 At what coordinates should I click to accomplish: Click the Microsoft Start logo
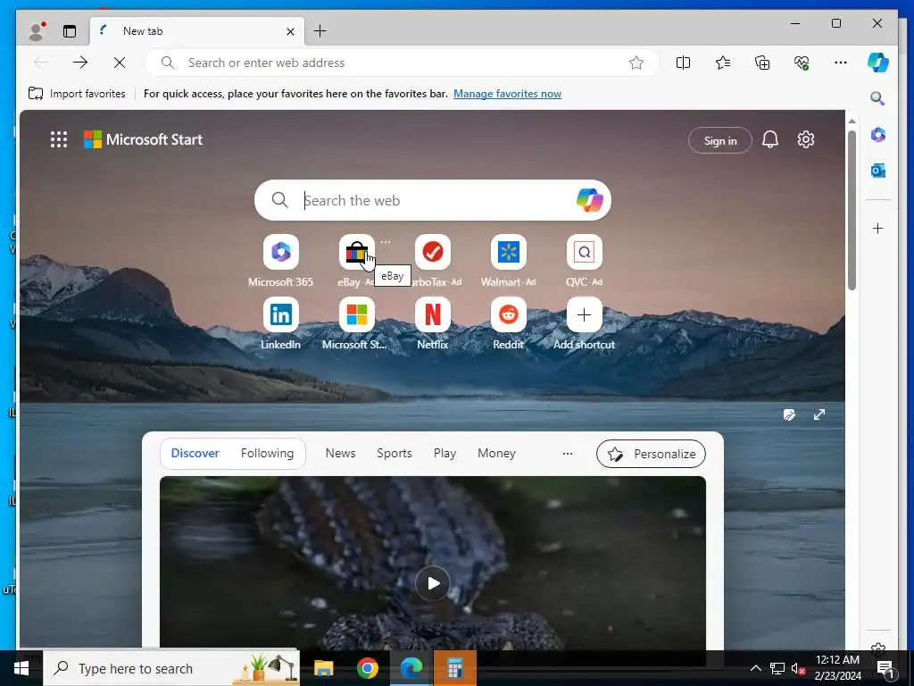[x=144, y=139]
